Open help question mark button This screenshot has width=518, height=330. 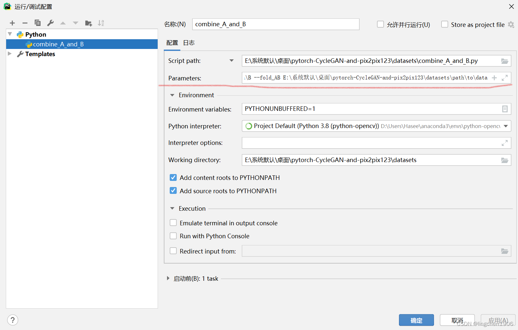click(12, 320)
